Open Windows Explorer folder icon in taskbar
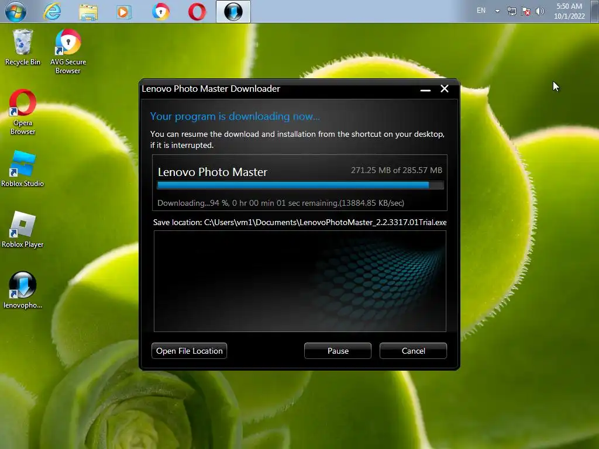 [88, 12]
